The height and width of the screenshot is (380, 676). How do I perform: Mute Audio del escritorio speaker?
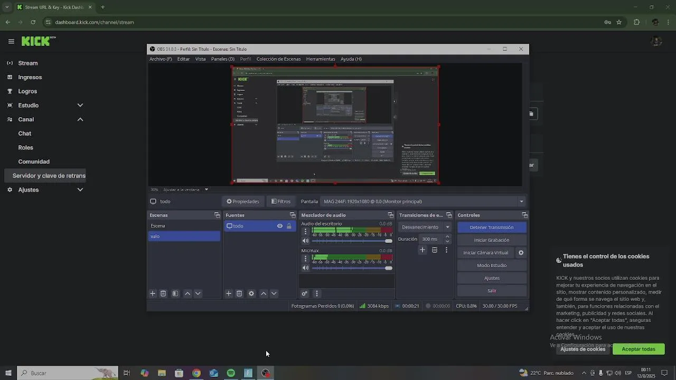click(x=305, y=241)
